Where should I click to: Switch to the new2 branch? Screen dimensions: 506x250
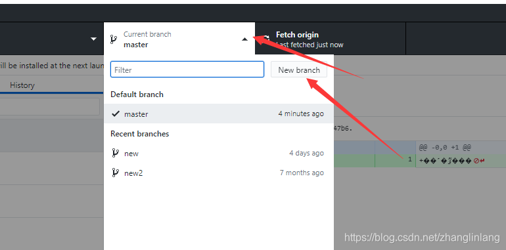click(x=219, y=173)
